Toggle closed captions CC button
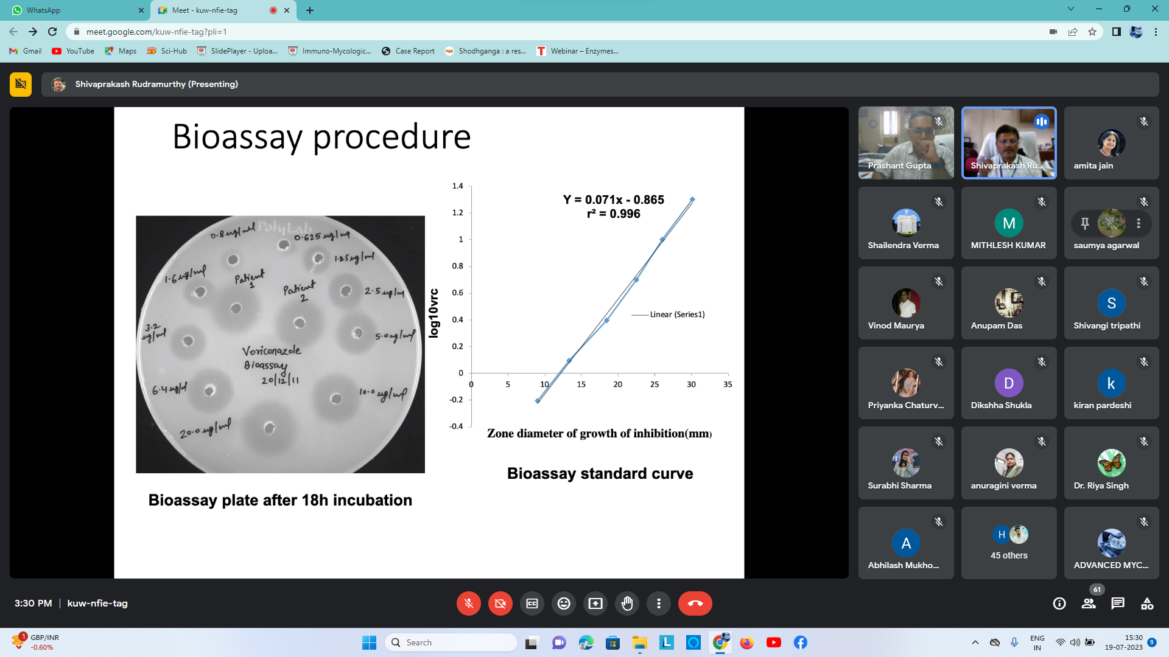Screen dimensions: 1169x657 coord(532,603)
